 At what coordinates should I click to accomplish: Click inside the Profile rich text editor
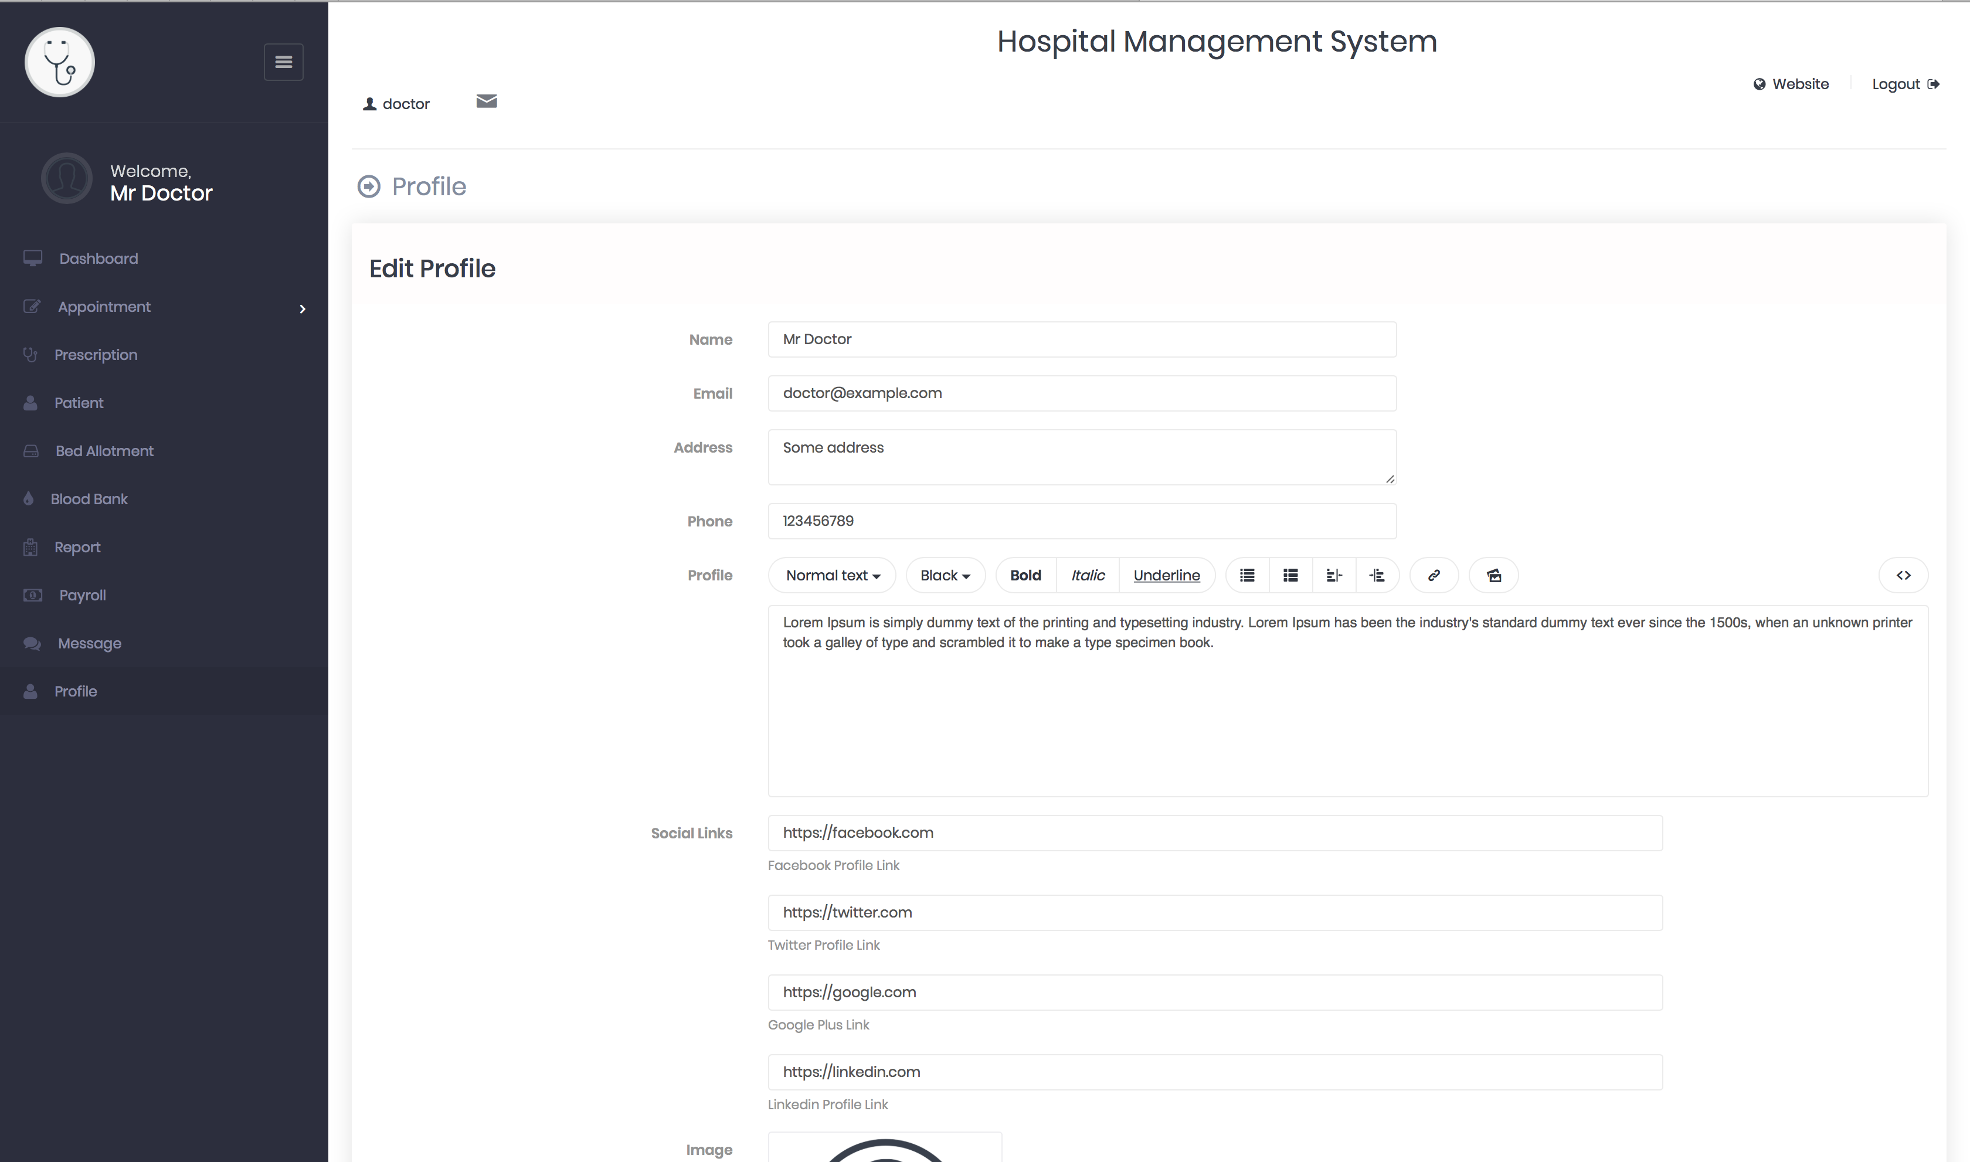tap(1347, 702)
